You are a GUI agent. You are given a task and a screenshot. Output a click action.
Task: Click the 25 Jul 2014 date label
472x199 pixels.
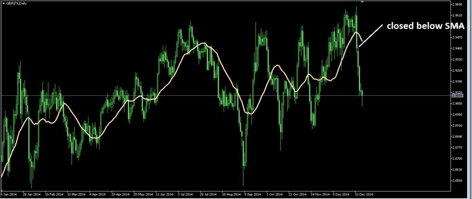[209, 194]
